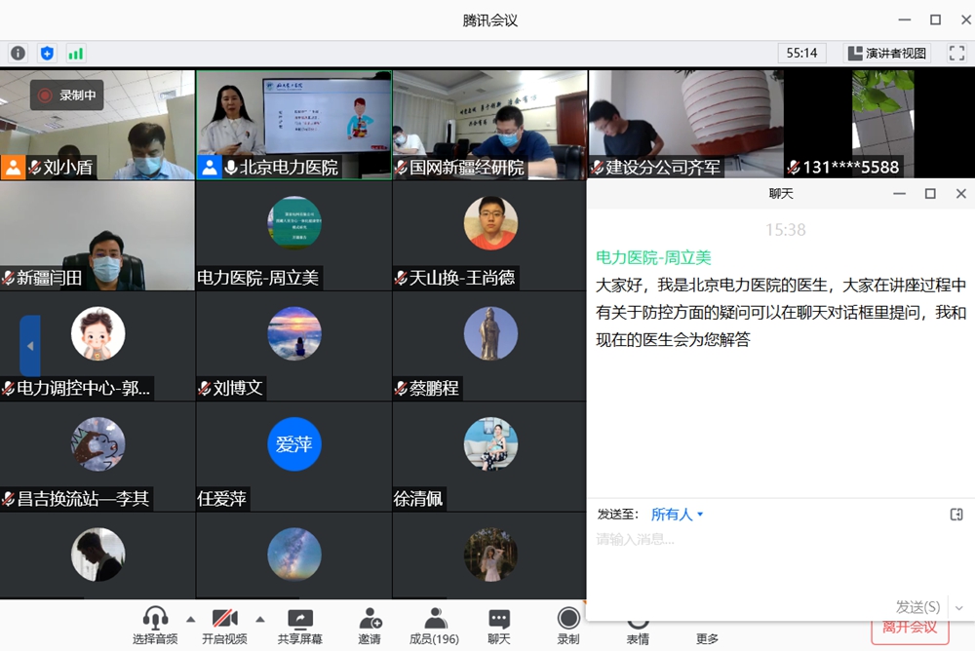Check green network signal bars icon
Viewport: 975px width, 651px height.
pos(76,54)
